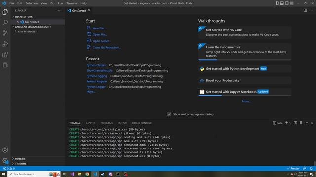Open Customize Layout icon in title bar

click(292, 3)
